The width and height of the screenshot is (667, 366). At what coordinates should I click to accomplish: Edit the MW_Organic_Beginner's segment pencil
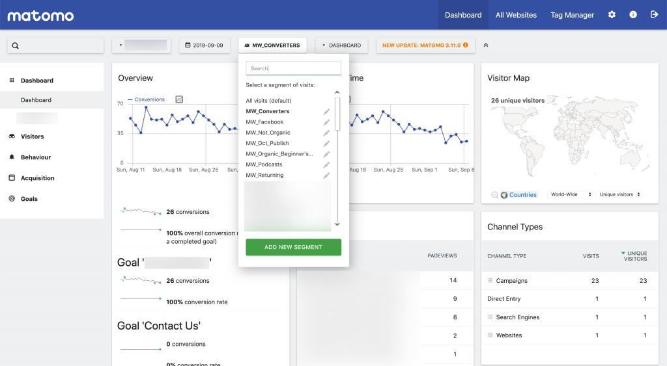tap(326, 154)
